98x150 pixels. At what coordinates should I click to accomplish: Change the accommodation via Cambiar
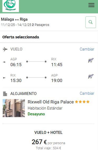(x=87, y=93)
